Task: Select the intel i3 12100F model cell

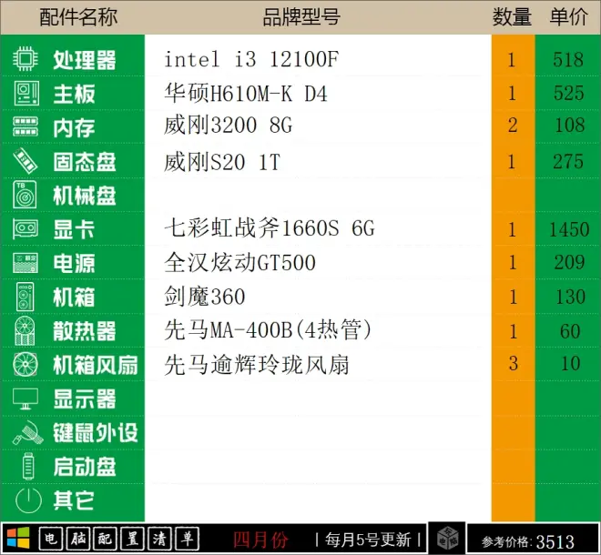Action: [251, 60]
